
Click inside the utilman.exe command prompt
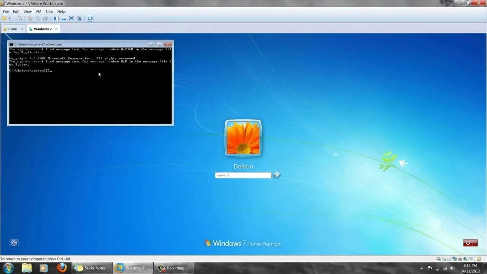click(91, 86)
